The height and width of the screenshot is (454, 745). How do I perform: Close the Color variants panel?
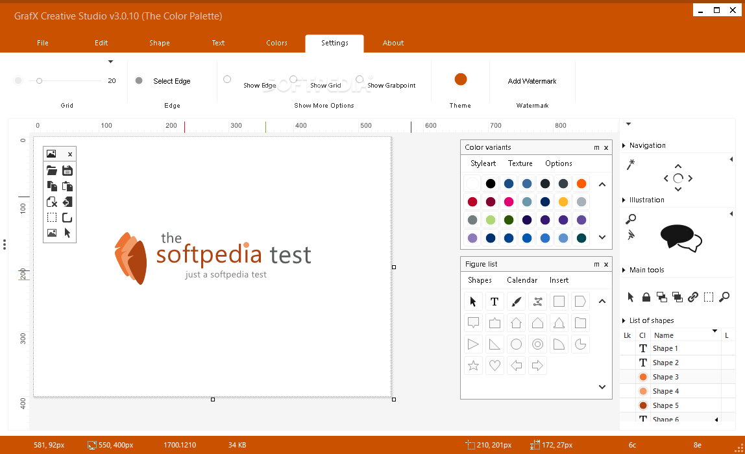[606, 148]
